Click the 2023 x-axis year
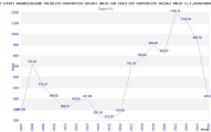The width and height of the screenshot is (211, 132). 197,127
